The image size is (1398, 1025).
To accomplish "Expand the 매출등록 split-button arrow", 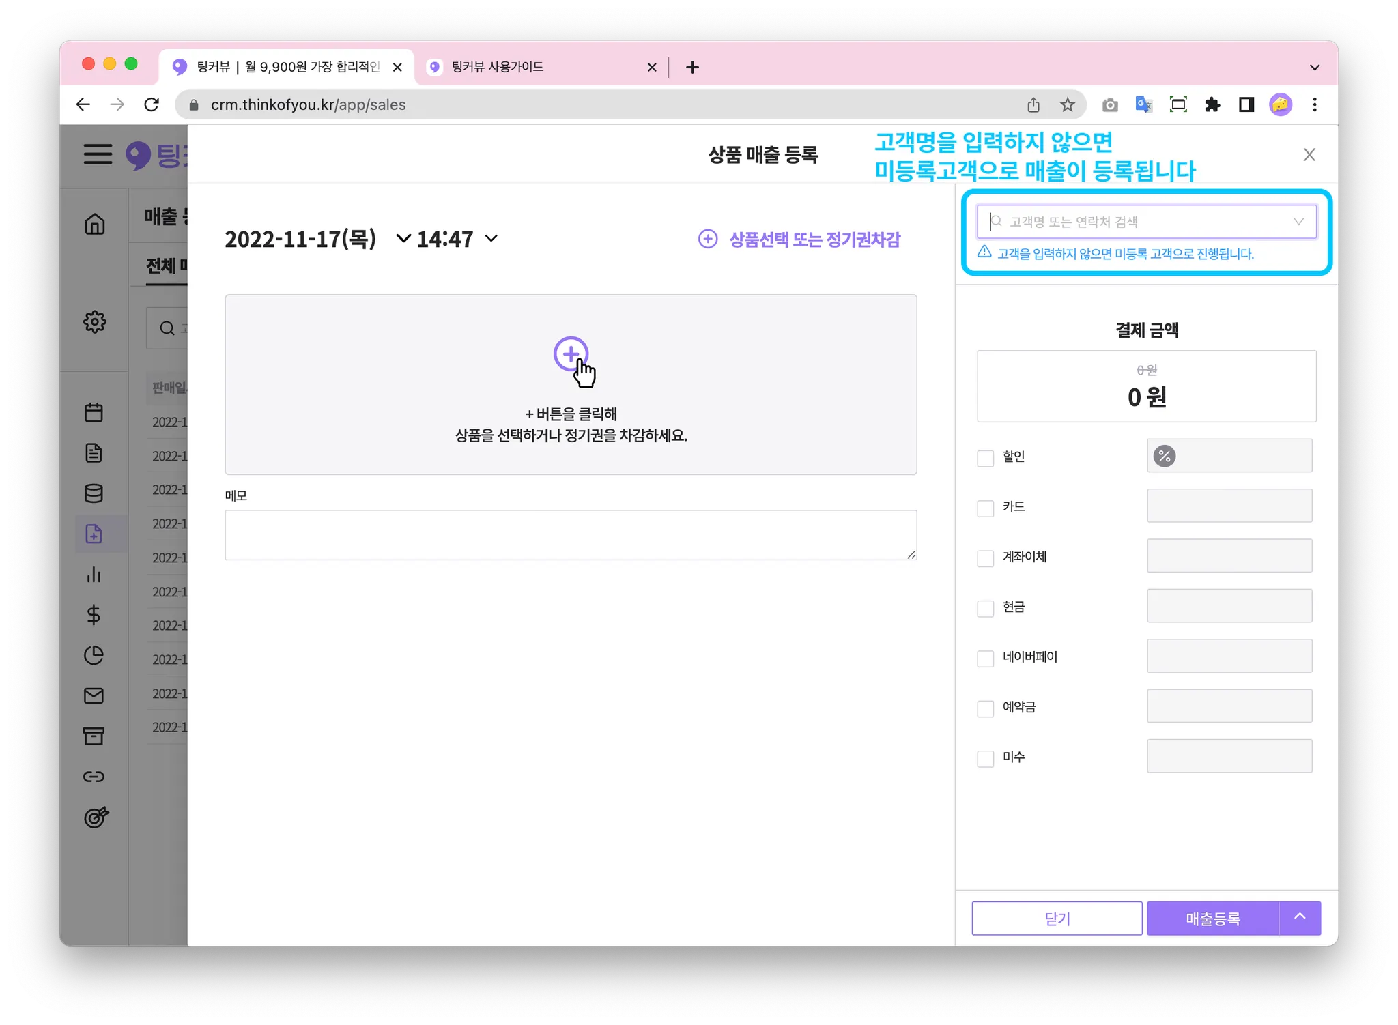I will 1300,918.
